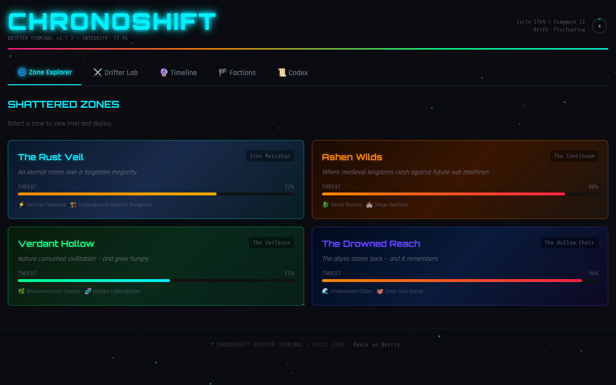
Task: Click The Continuum faction badge
Action: point(574,156)
